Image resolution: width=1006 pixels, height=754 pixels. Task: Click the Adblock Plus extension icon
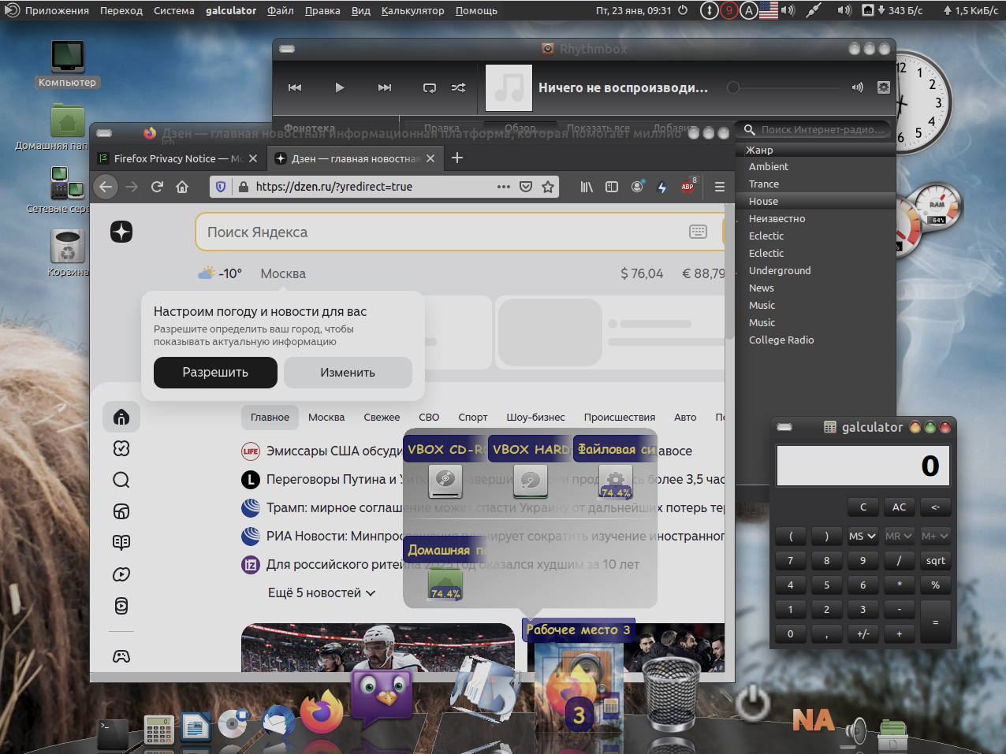[687, 187]
